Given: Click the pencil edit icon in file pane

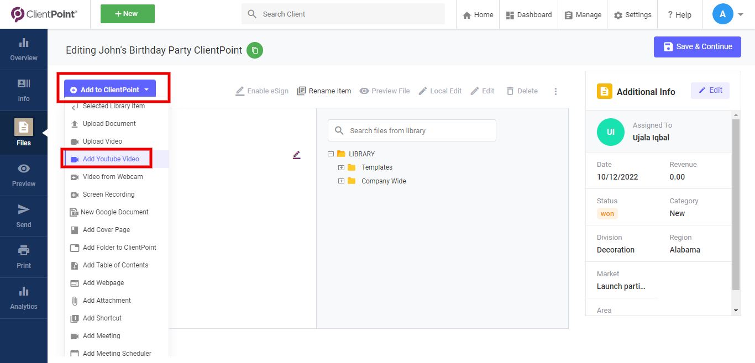Looking at the screenshot, I should 297,155.
